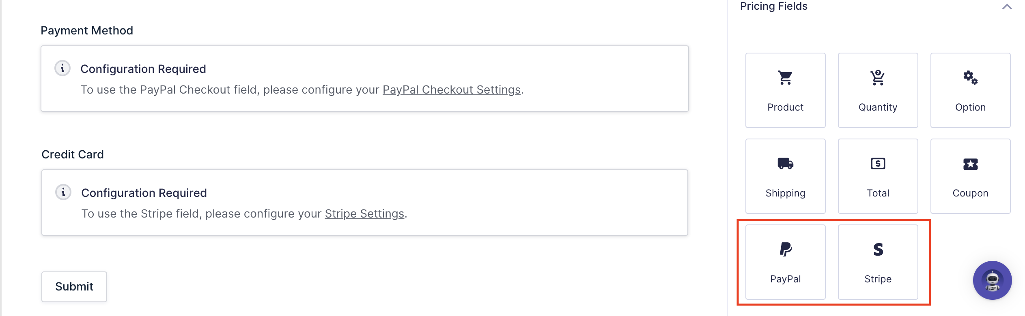Add the Option pricing field
The height and width of the screenshot is (316, 1025).
point(970,90)
